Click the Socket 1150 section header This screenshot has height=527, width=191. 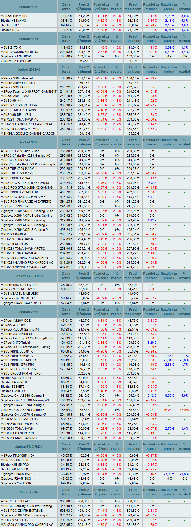coord(29,7)
